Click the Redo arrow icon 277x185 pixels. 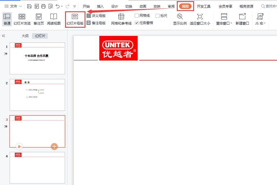(x=68, y=6)
